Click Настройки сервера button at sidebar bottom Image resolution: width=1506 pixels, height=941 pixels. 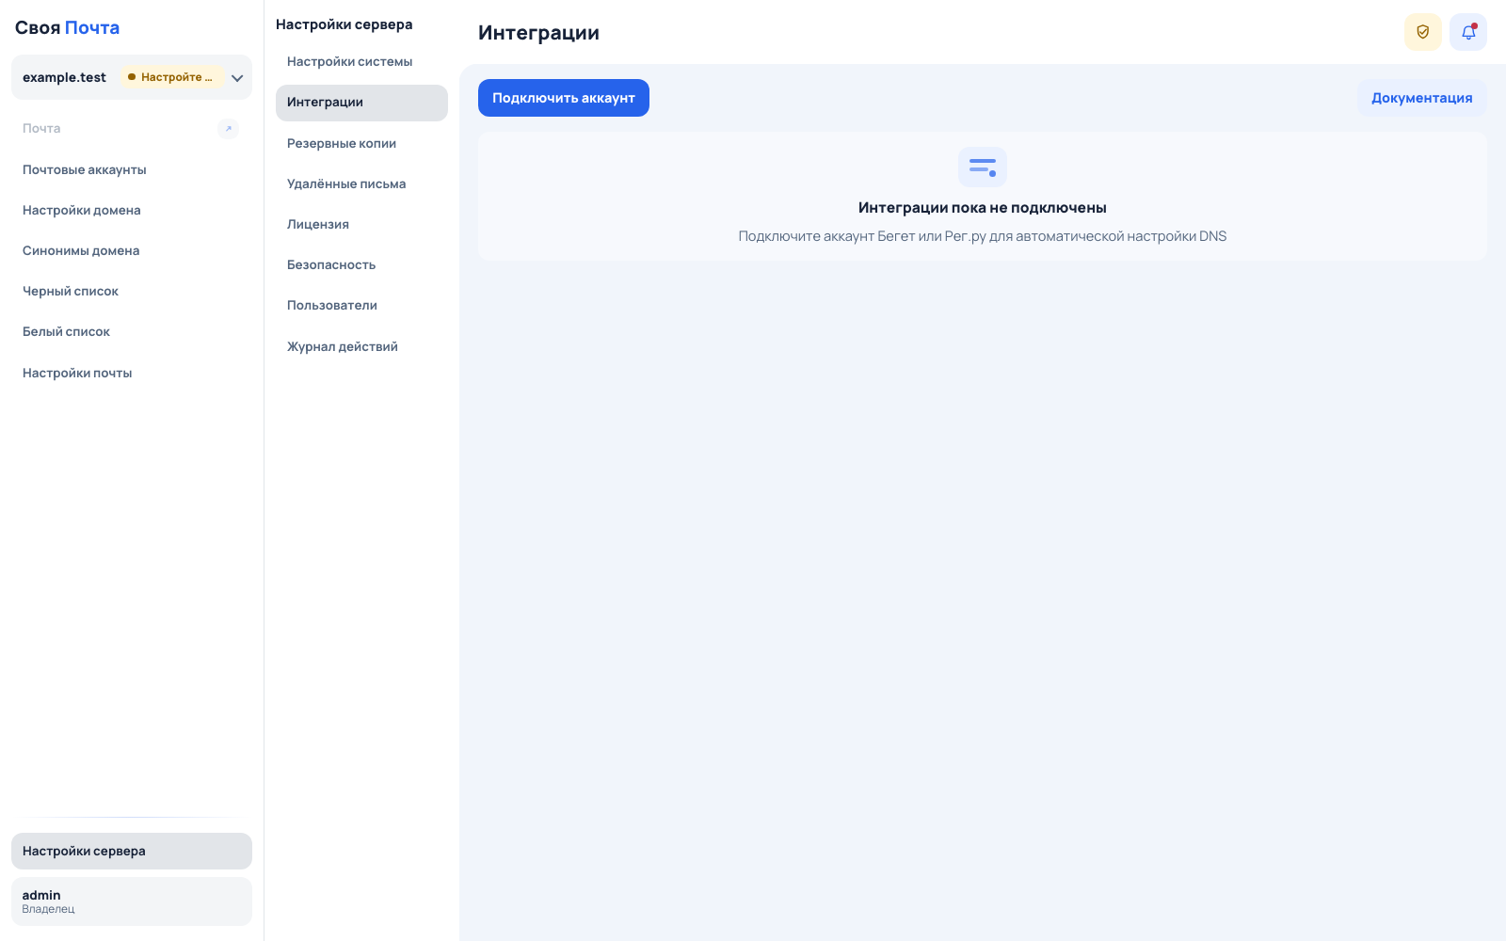[132, 851]
